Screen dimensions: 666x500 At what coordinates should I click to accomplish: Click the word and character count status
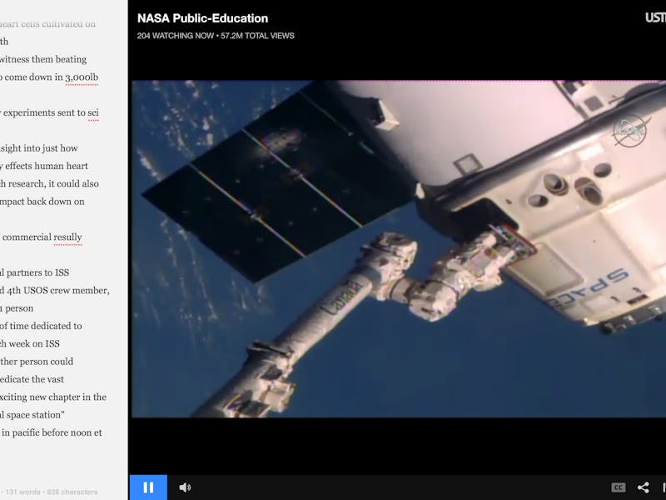(50, 492)
